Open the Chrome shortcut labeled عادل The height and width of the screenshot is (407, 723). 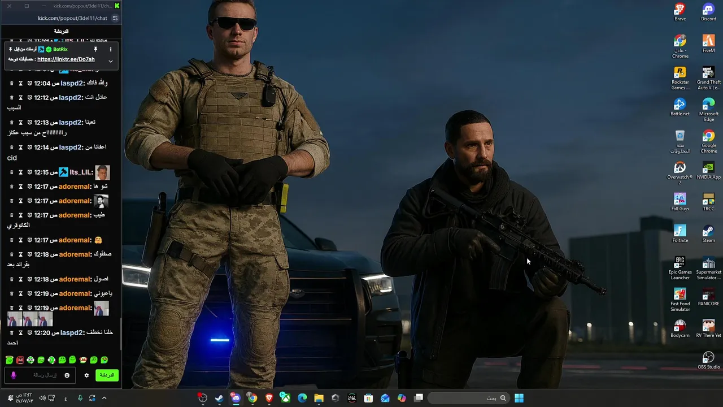coord(680,46)
